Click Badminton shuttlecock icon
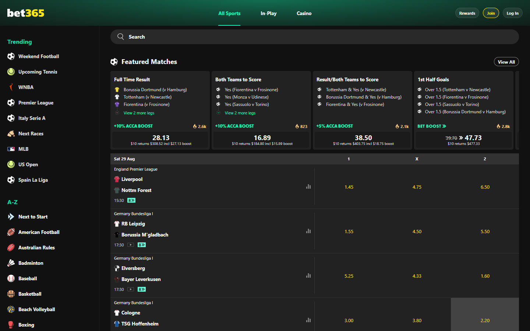Viewport: 530px width, 331px height. [x=11, y=263]
